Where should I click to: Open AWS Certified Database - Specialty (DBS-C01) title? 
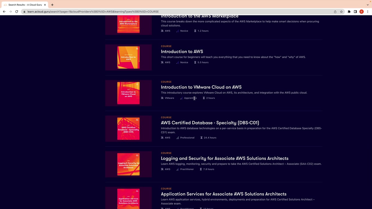pyautogui.click(x=210, y=123)
